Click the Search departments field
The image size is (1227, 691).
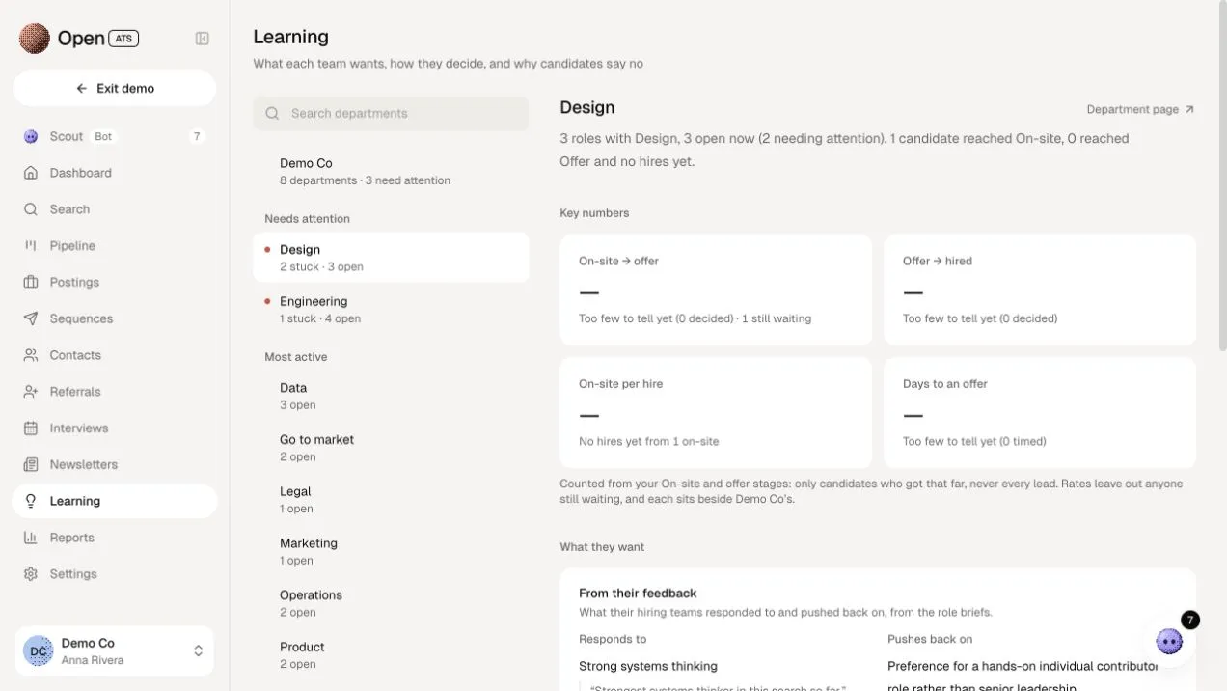click(x=391, y=113)
